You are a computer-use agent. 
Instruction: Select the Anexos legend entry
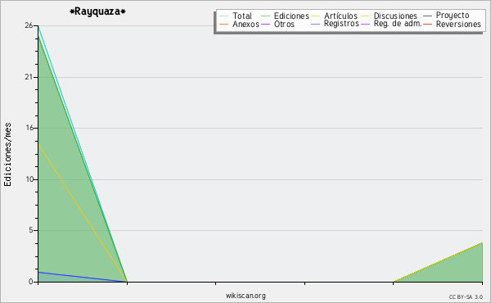coord(239,24)
